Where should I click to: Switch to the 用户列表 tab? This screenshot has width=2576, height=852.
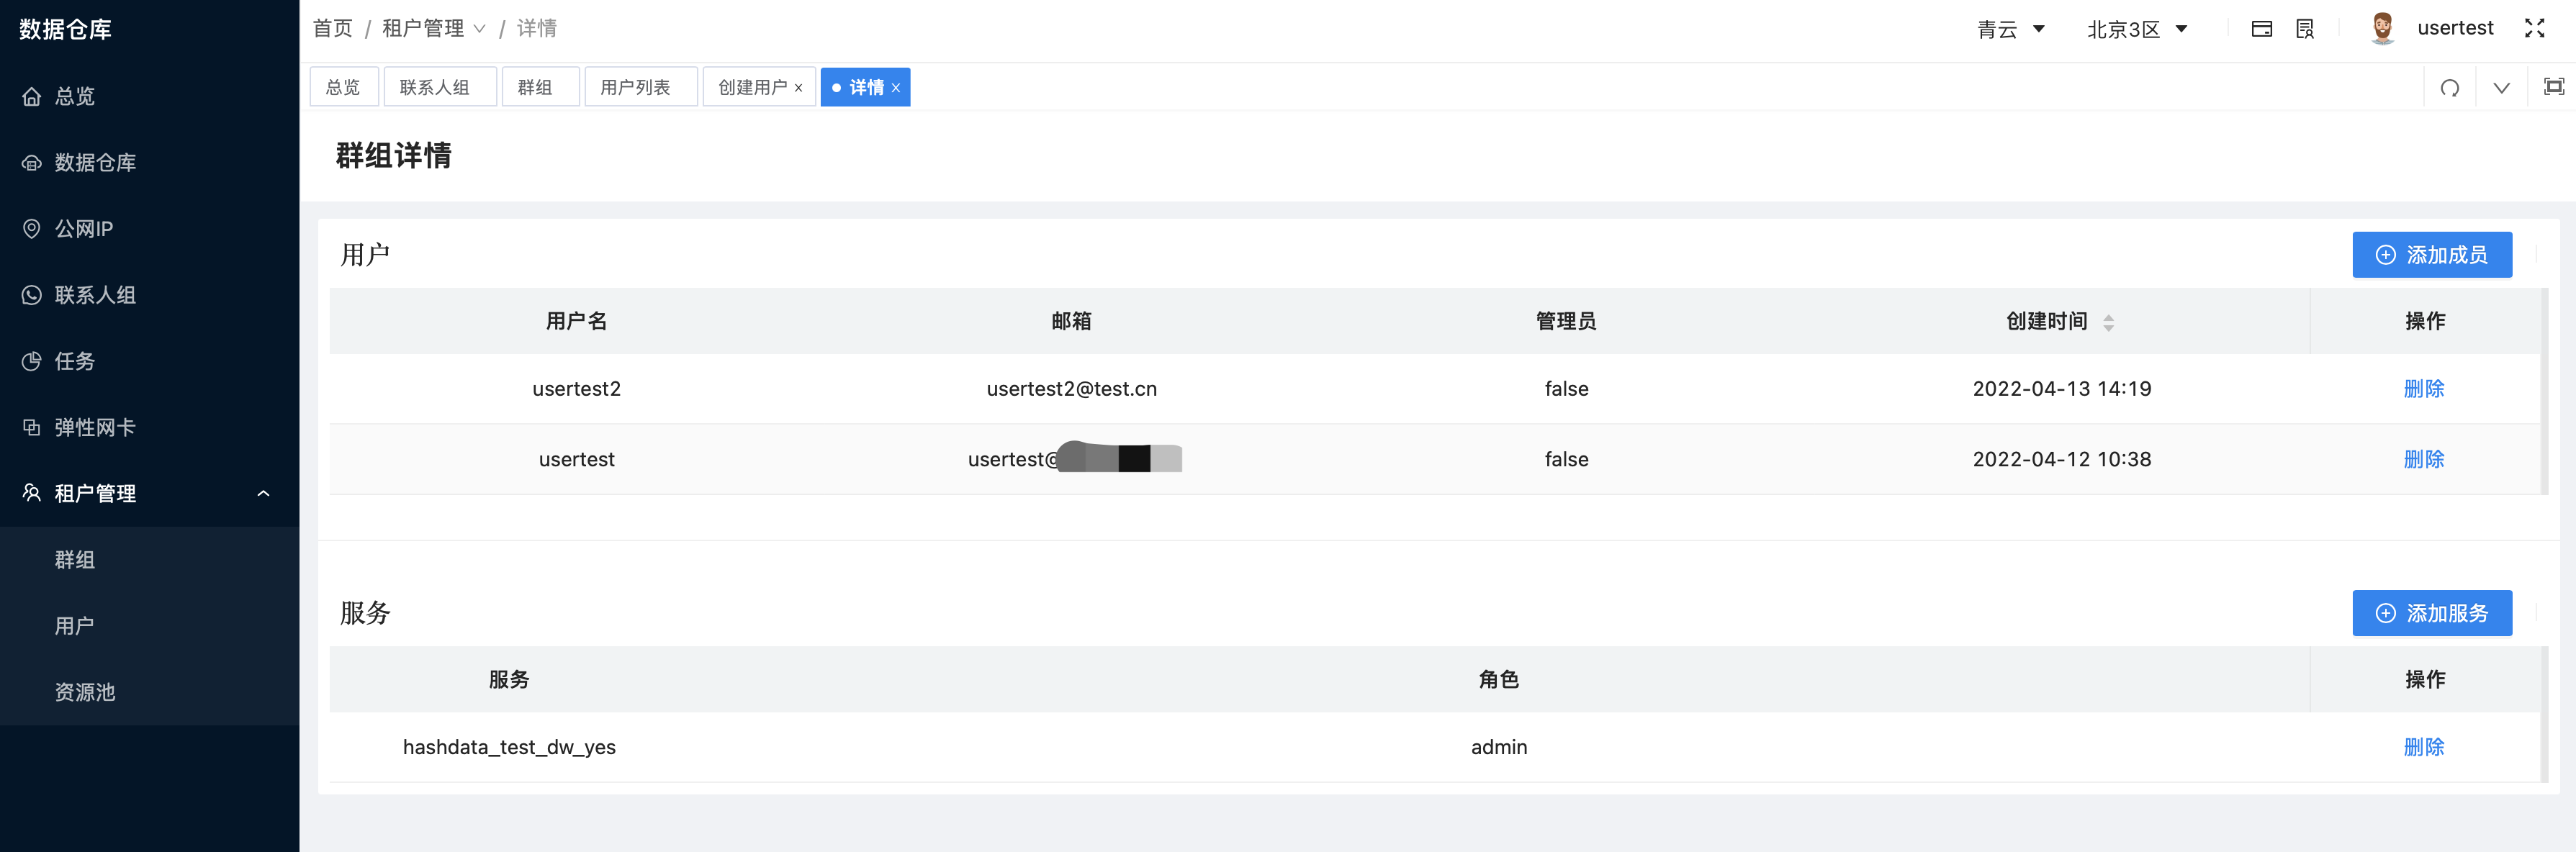(640, 87)
